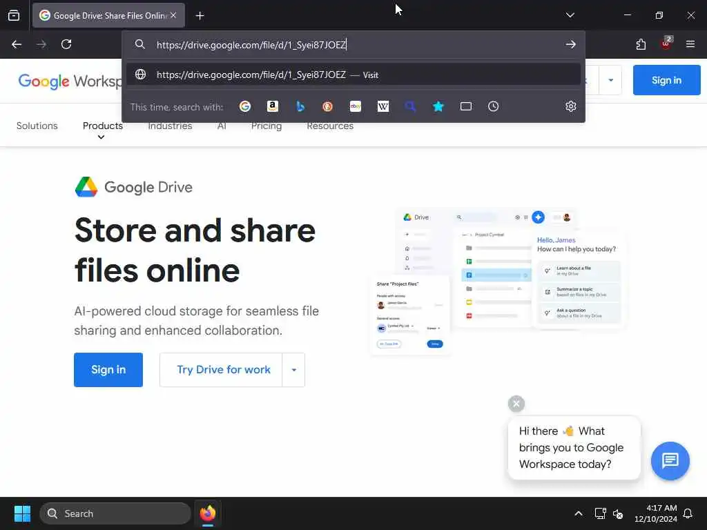Click the Drive product preview image
Screen dimensions: 707x530
coord(497,282)
